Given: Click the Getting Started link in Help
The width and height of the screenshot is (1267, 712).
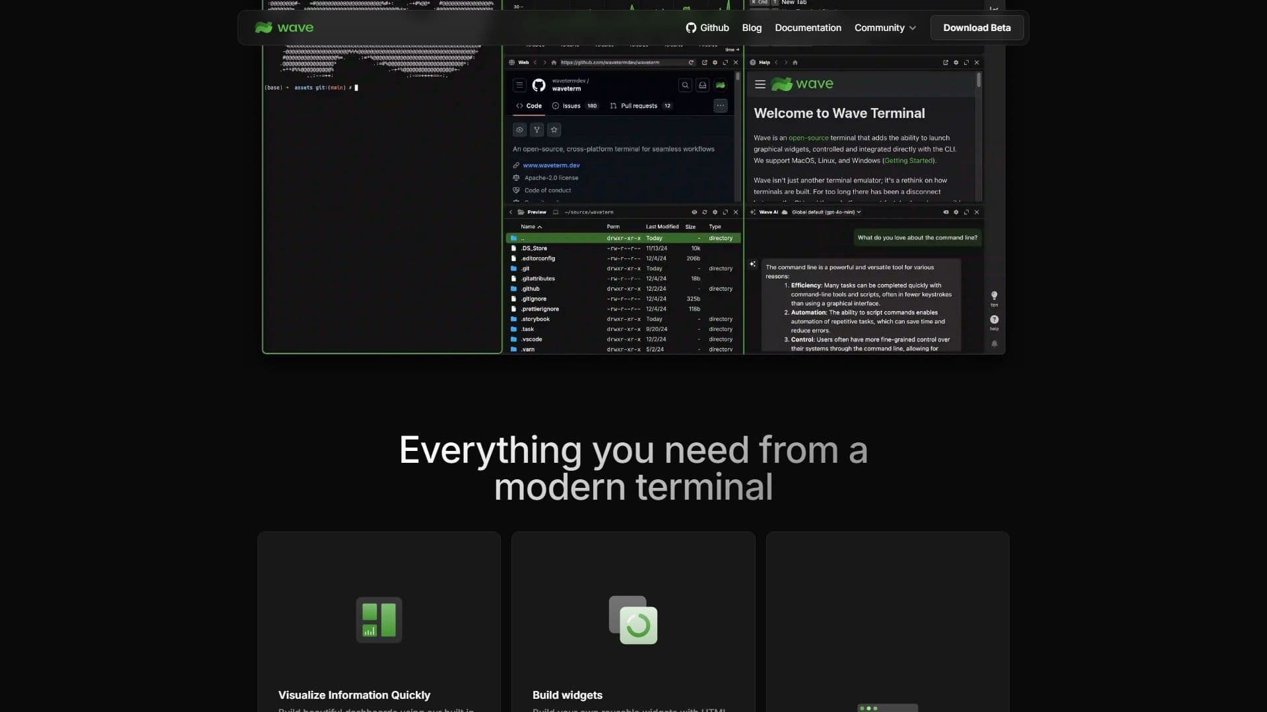Looking at the screenshot, I should click(909, 160).
